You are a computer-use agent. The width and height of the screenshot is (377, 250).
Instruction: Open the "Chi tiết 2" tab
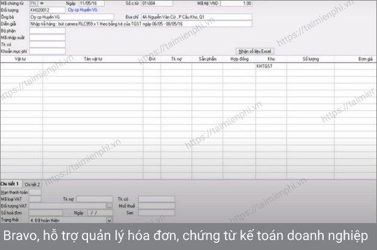click(32, 184)
